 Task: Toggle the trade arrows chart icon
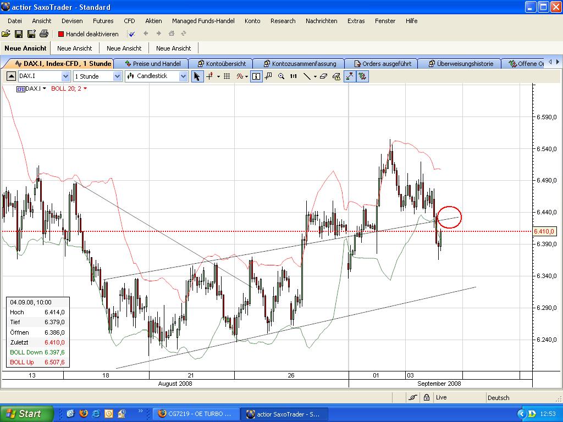[350, 76]
